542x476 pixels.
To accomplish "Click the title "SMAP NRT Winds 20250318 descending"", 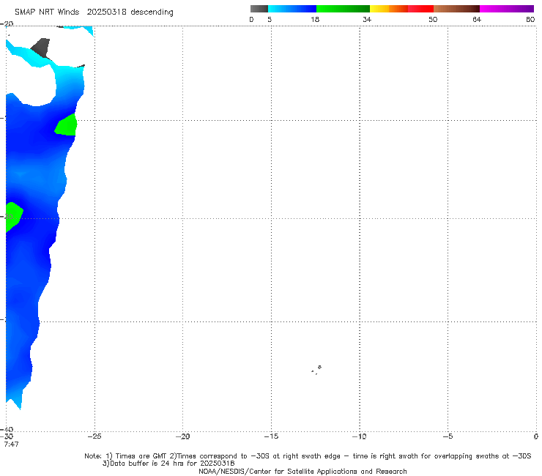I will (x=94, y=12).
